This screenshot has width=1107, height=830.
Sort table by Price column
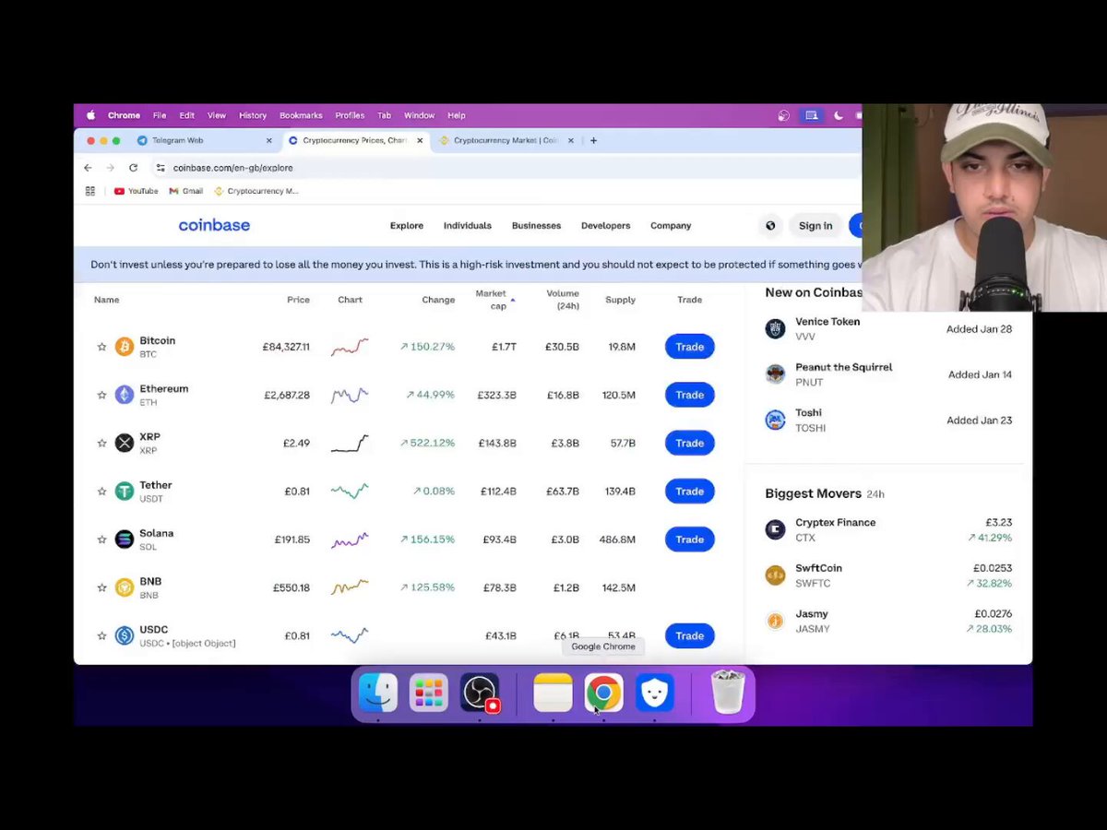(x=298, y=300)
